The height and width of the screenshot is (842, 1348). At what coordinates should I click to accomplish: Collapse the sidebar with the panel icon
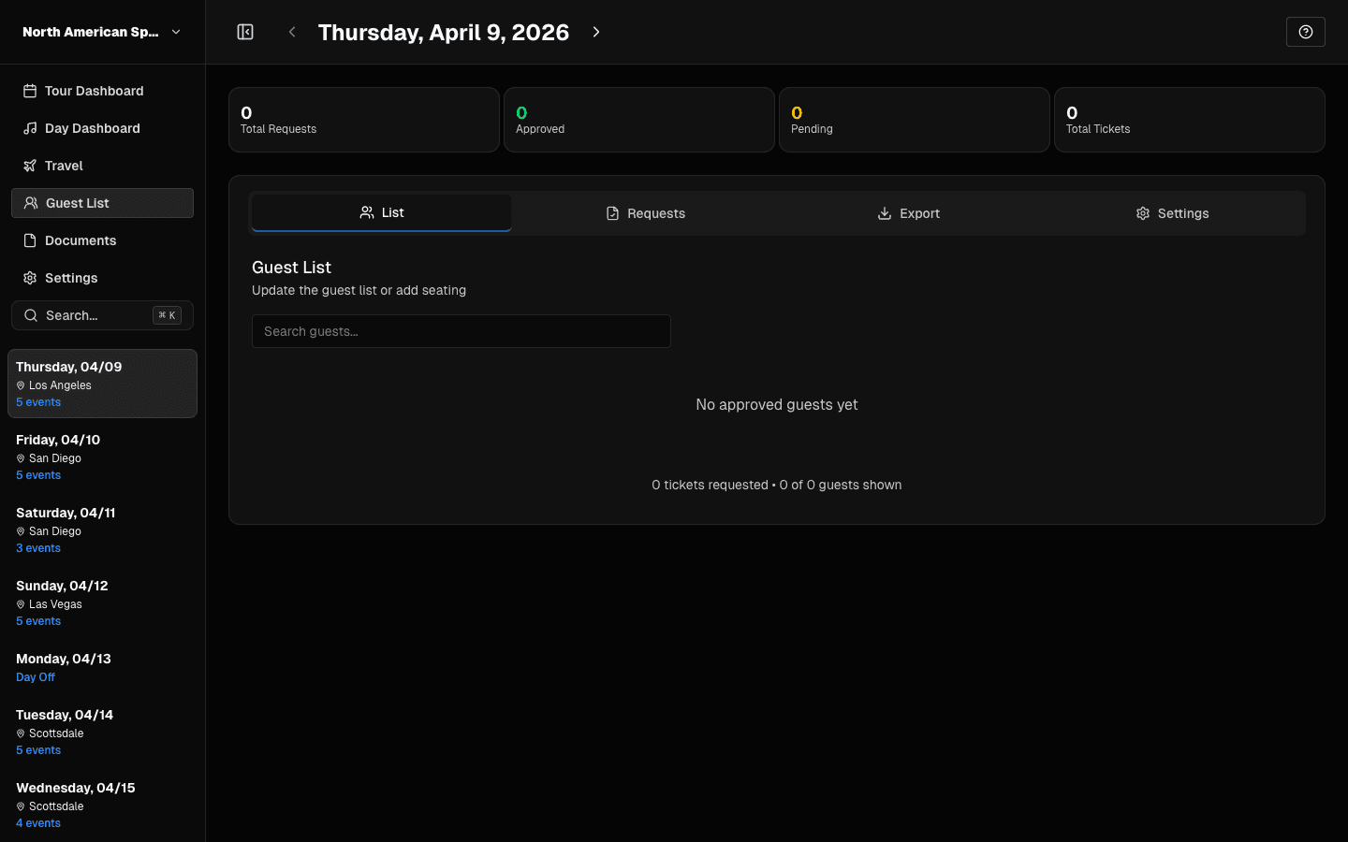point(245,32)
